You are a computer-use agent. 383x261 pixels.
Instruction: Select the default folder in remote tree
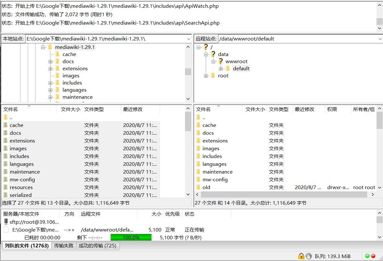[x=241, y=68]
